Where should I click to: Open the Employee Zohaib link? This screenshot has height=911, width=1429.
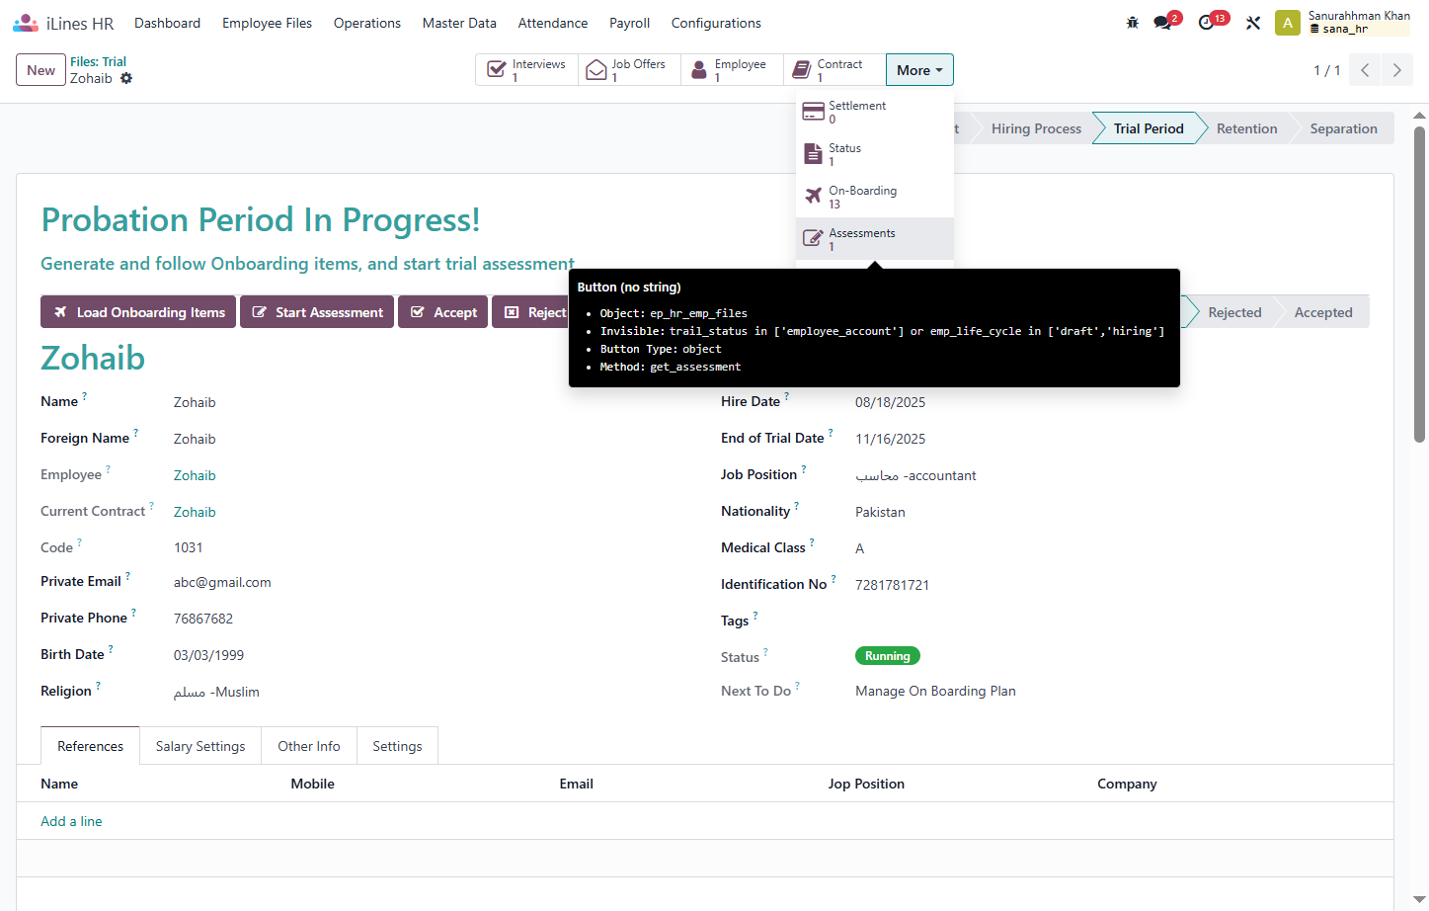coord(195,475)
